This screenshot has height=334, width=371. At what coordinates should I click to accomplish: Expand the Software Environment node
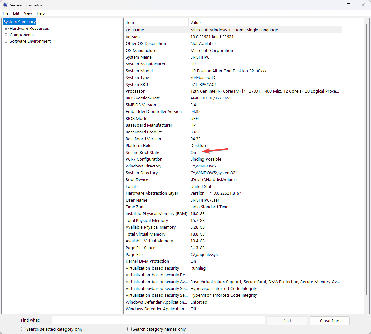click(6, 41)
